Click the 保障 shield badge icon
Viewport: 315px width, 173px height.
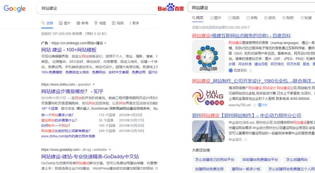(263, 105)
